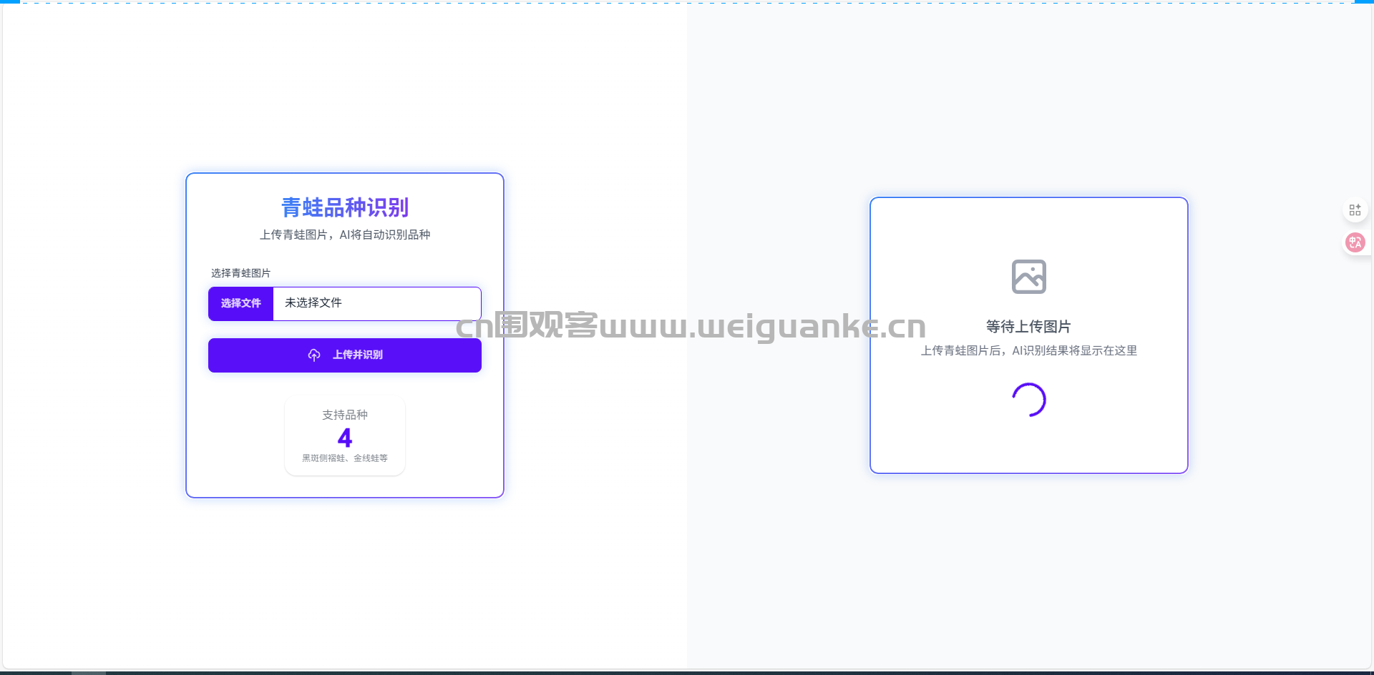1374x675 pixels.
Task: Click the 等待上传图片 heading
Action: pyautogui.click(x=1028, y=327)
